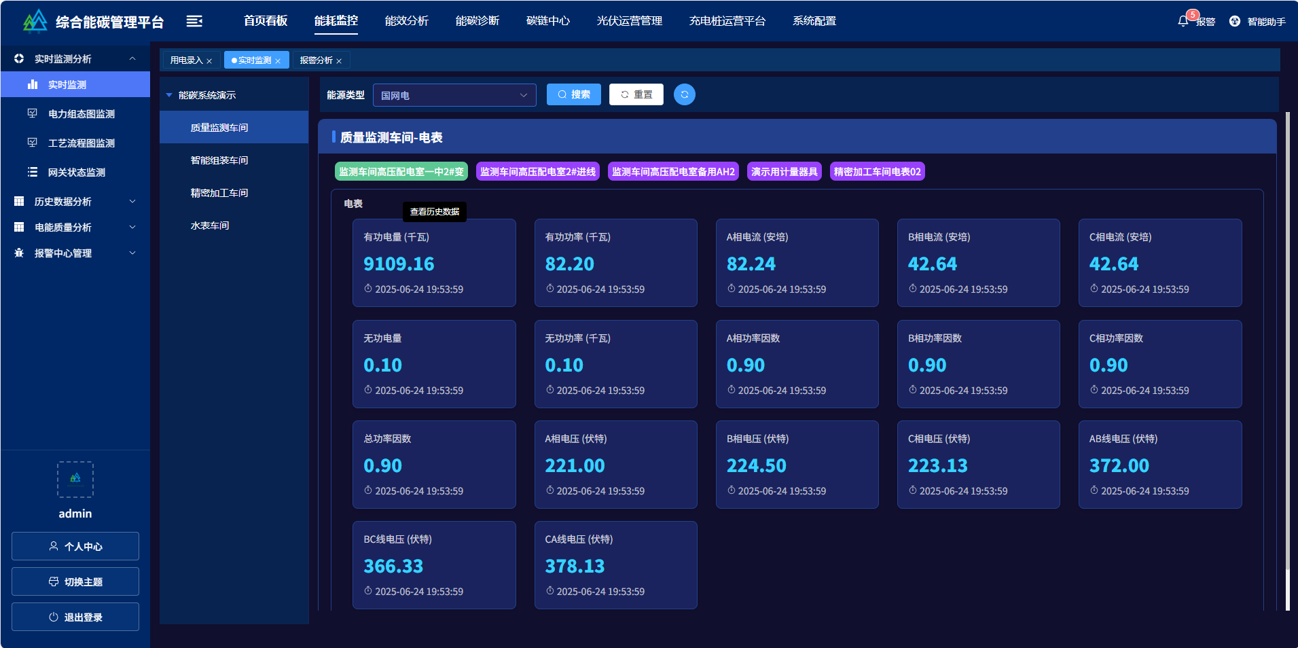Click the 切换主题 theme icon

54,581
